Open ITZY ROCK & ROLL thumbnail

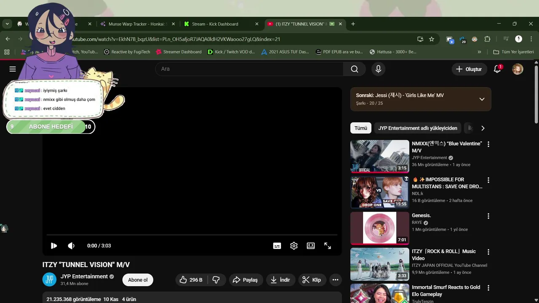coord(379,264)
